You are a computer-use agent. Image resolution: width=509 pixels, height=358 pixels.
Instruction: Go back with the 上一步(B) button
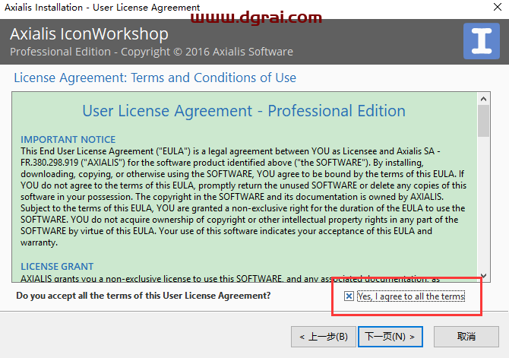[x=324, y=337]
